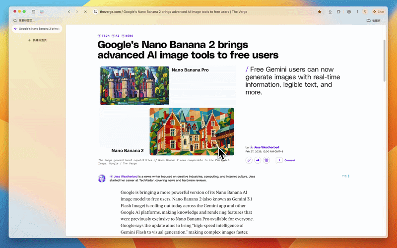397x248 pixels.
Task: Click the copy link icon under byline
Action: click(x=249, y=160)
